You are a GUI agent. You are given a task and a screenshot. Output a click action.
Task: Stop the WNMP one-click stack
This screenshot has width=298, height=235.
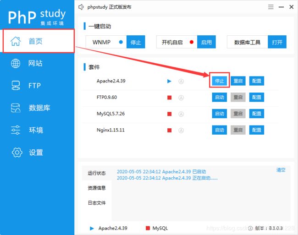coord(136,42)
